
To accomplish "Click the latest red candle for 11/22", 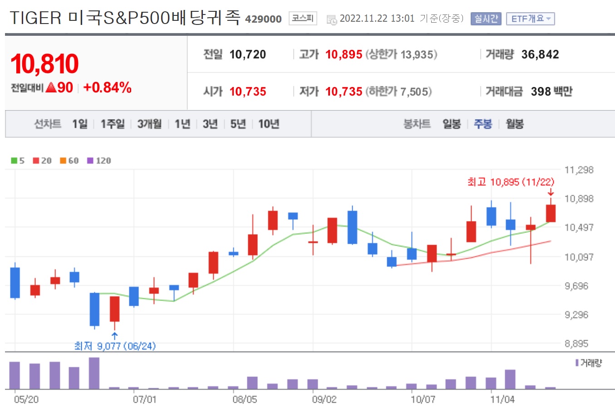I will point(551,213).
